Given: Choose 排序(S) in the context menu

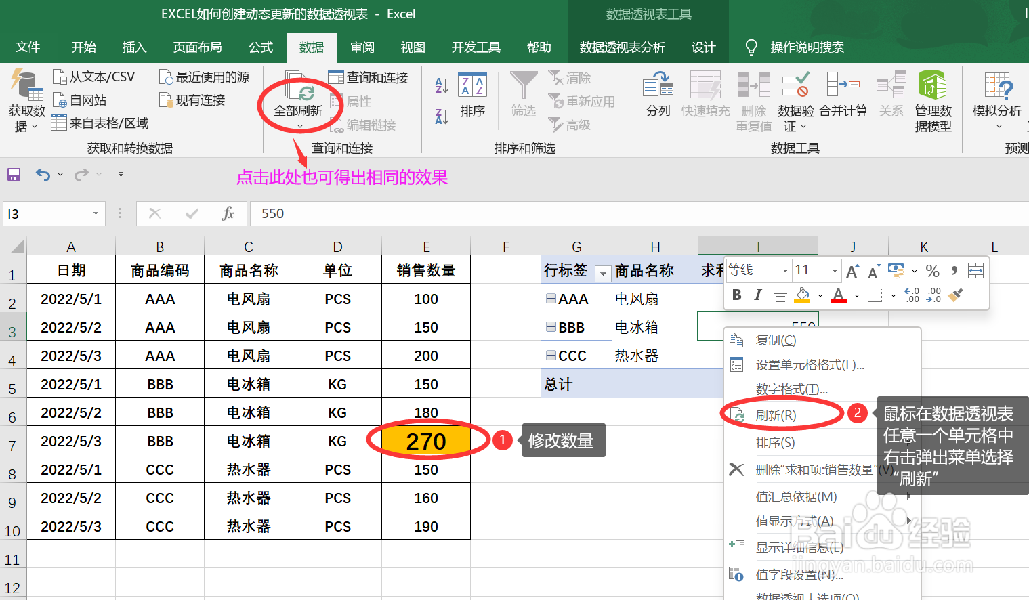Looking at the screenshot, I should click(822, 442).
